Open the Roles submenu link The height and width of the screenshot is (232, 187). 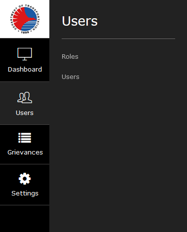(70, 57)
